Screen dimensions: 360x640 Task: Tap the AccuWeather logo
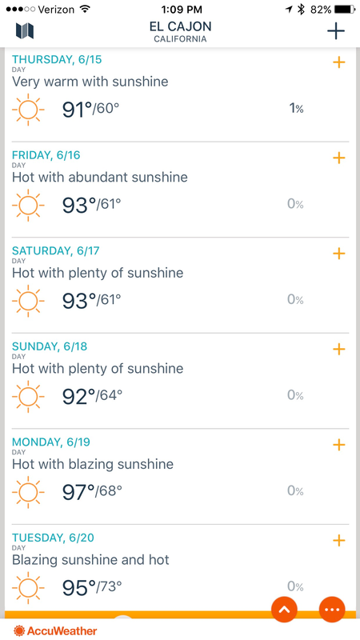point(55,631)
